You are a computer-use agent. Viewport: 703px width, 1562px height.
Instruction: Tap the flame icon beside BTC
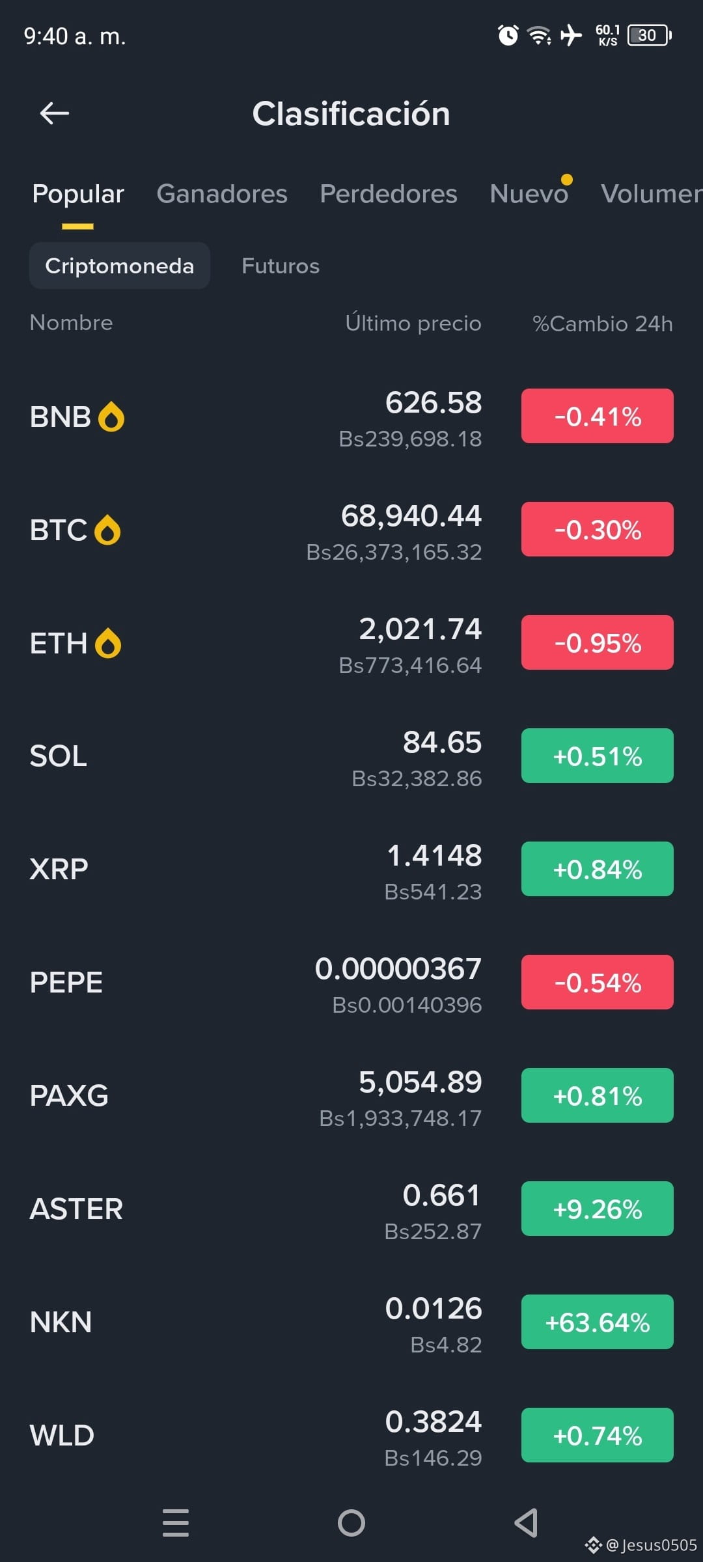pos(107,530)
